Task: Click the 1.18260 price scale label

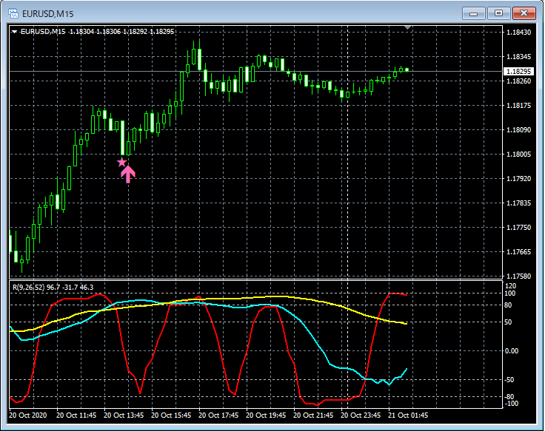Action: (x=518, y=81)
